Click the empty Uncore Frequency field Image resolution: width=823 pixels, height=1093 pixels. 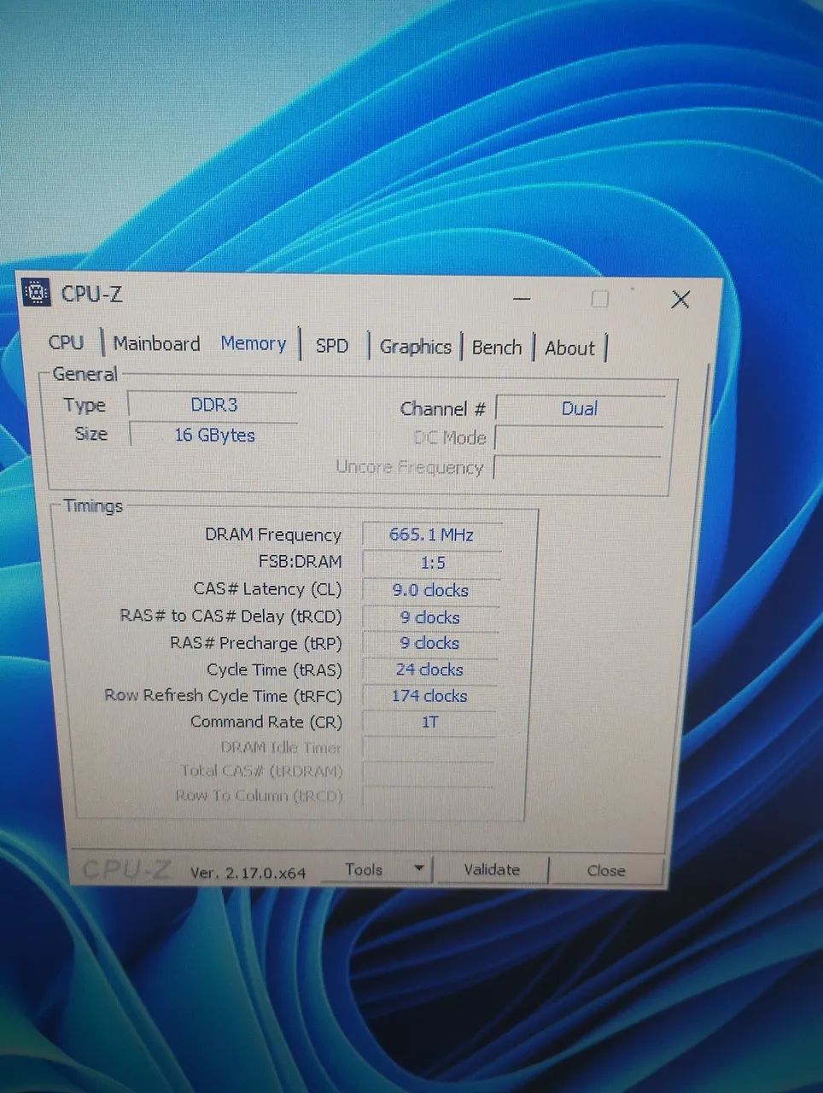click(x=578, y=467)
